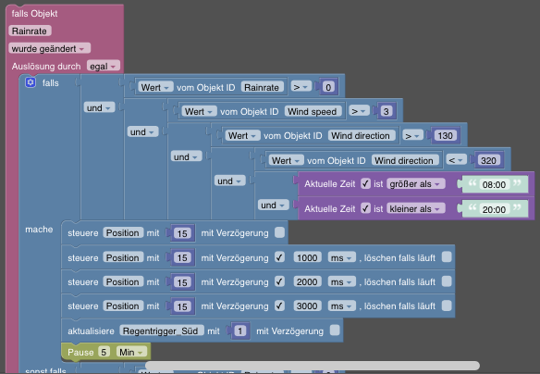
Task: Edit the 08:00 time text field
Action: (x=494, y=184)
